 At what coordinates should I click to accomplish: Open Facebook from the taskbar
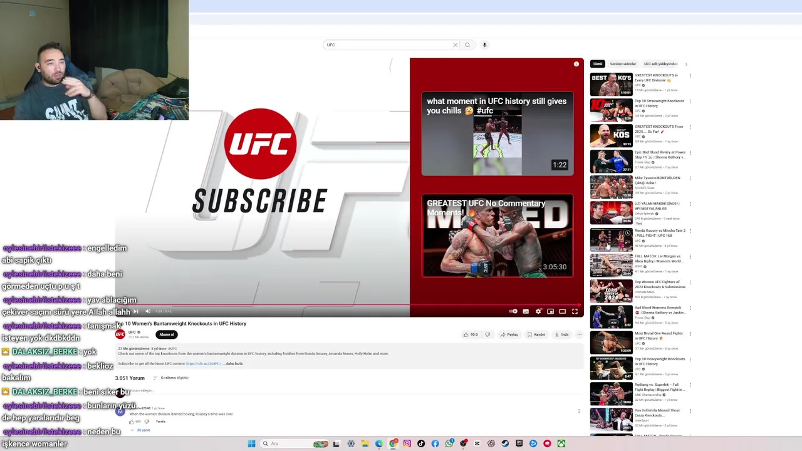point(435,443)
